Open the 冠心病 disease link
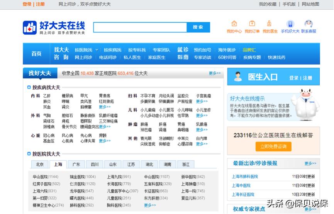This screenshot has width=334, height=214. pos(49,135)
